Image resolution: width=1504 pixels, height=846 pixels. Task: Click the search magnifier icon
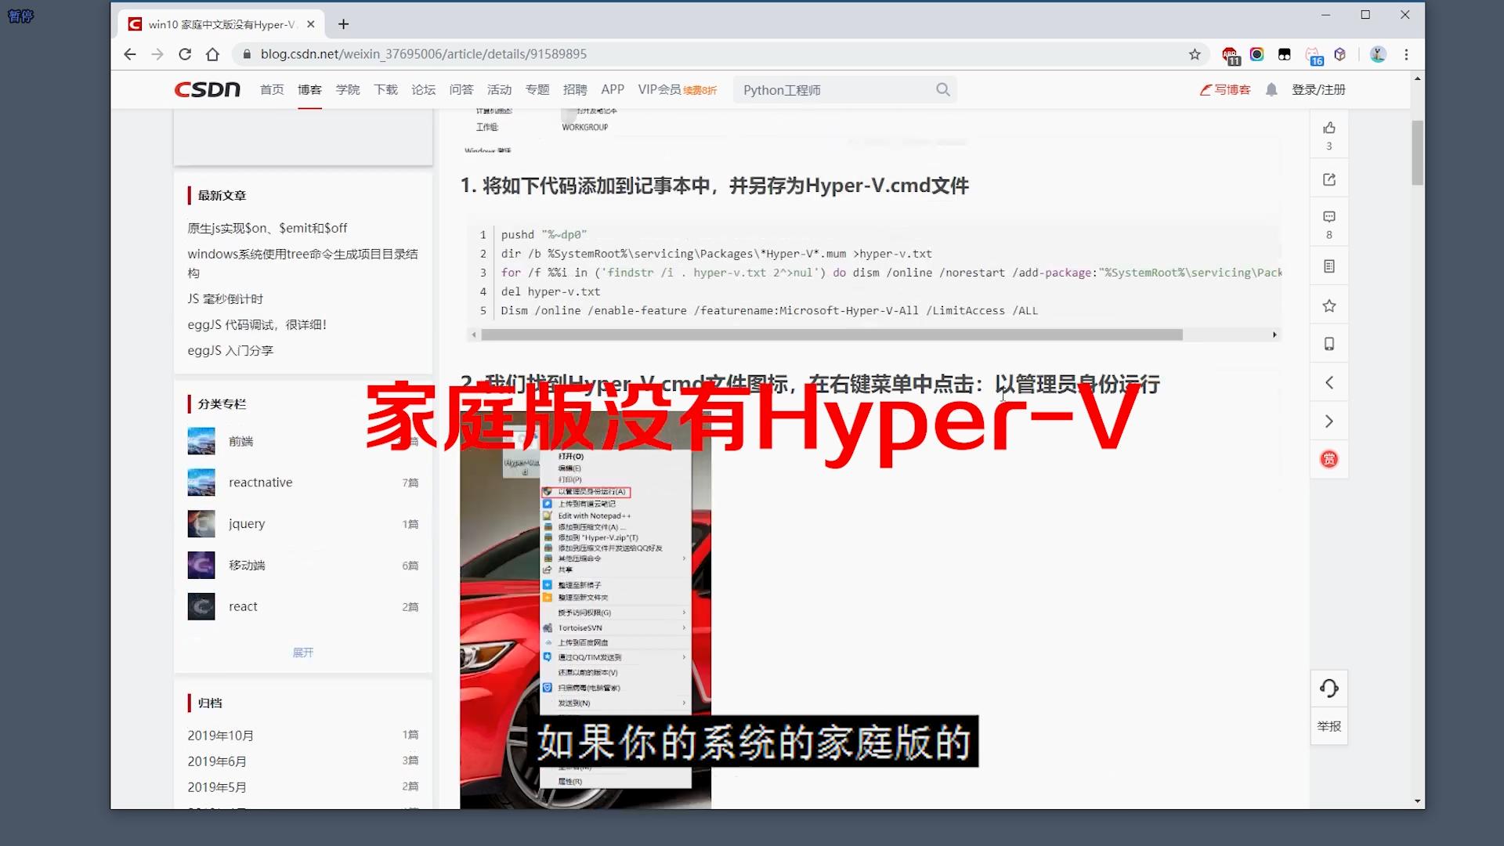coord(943,89)
